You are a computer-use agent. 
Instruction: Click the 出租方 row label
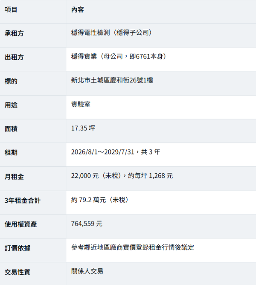[14, 57]
